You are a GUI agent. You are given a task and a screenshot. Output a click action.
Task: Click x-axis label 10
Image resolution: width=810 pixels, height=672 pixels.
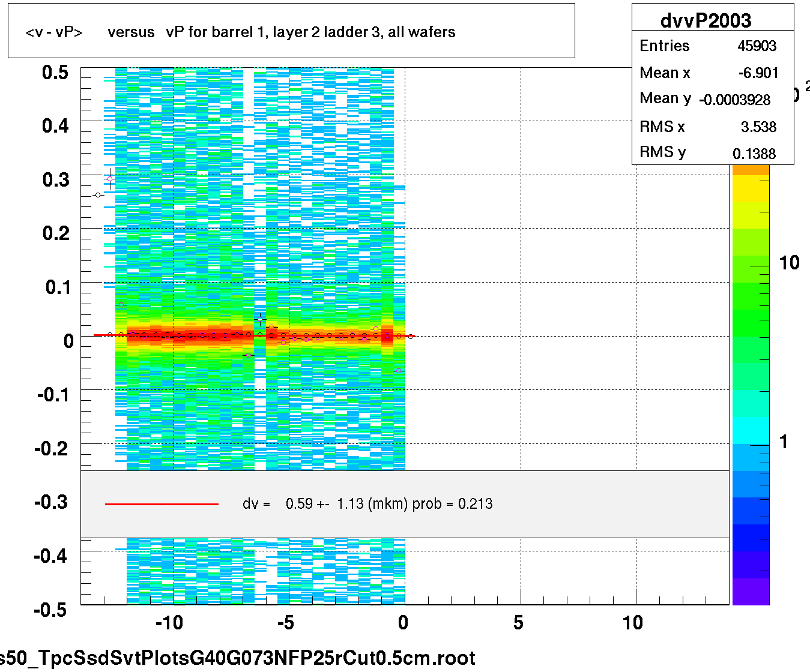coord(633,623)
